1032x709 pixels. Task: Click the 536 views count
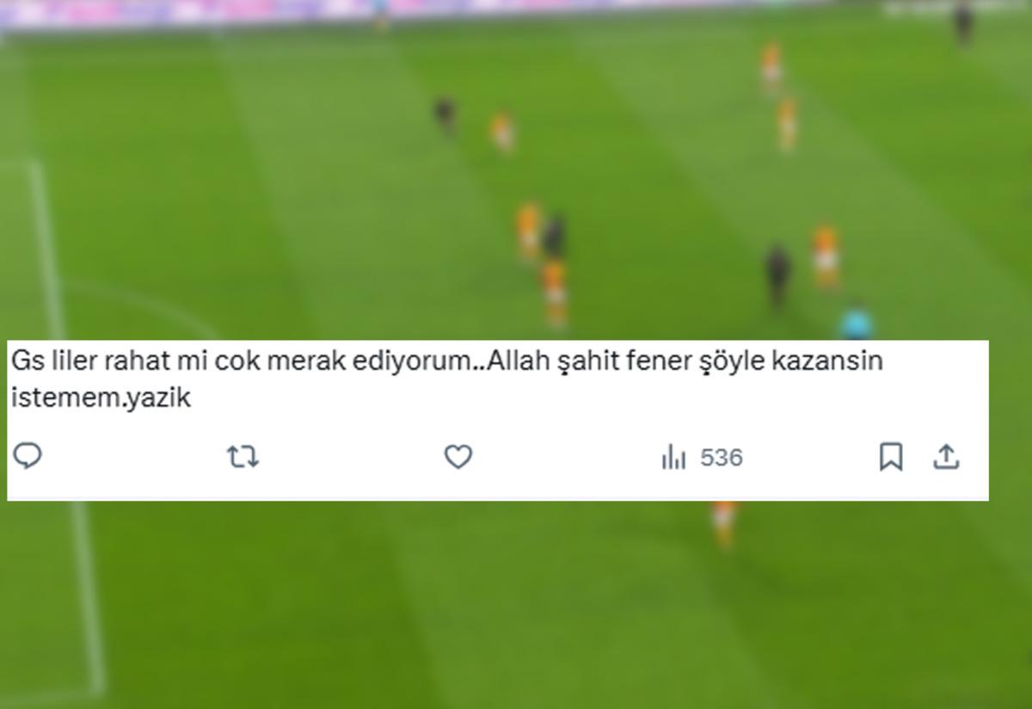pos(721,458)
